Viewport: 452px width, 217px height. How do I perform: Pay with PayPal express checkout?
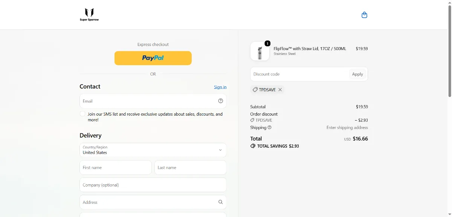[153, 58]
